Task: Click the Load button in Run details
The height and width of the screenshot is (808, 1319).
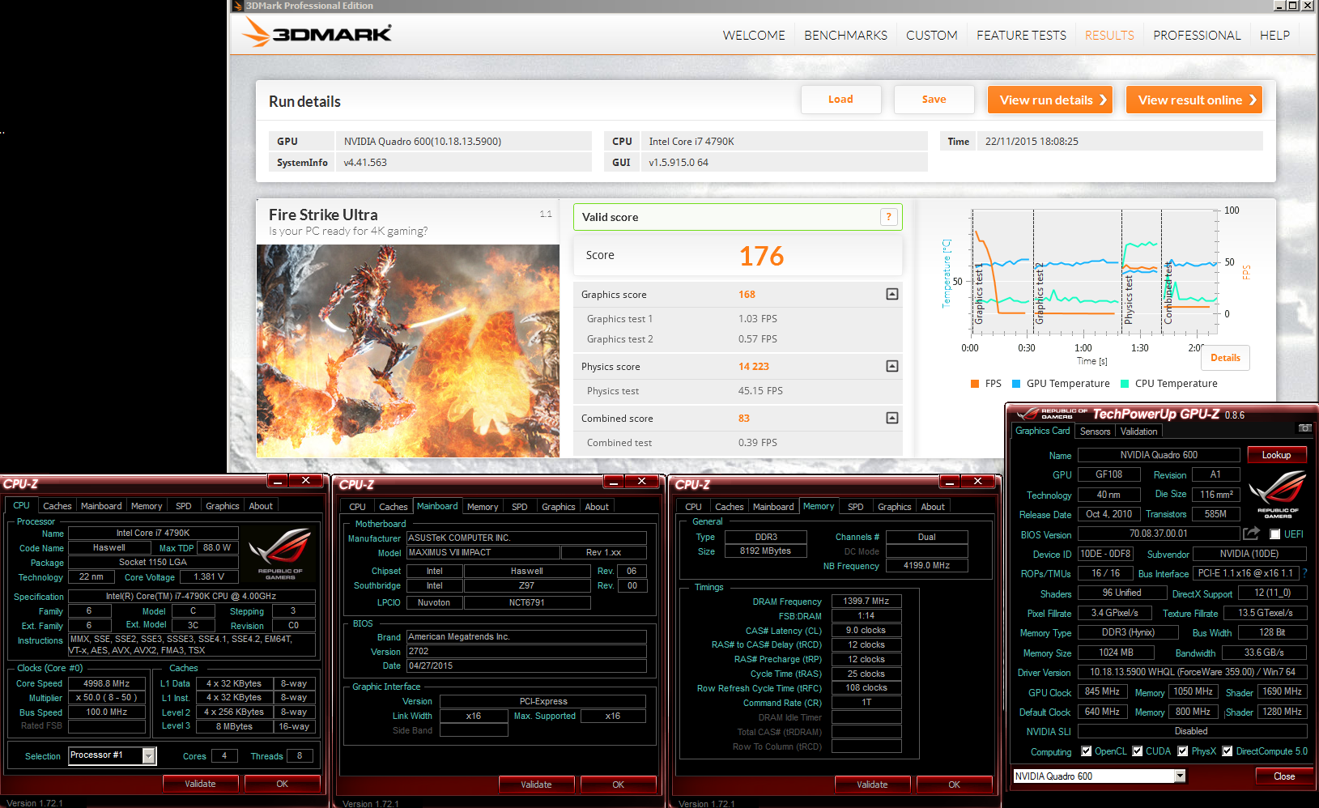Action: [840, 100]
